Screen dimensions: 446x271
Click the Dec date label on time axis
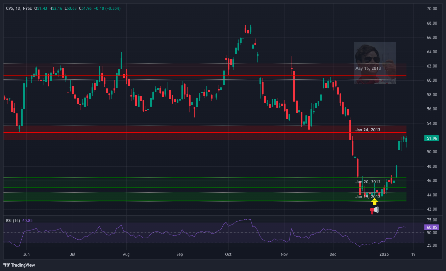tap(333, 254)
